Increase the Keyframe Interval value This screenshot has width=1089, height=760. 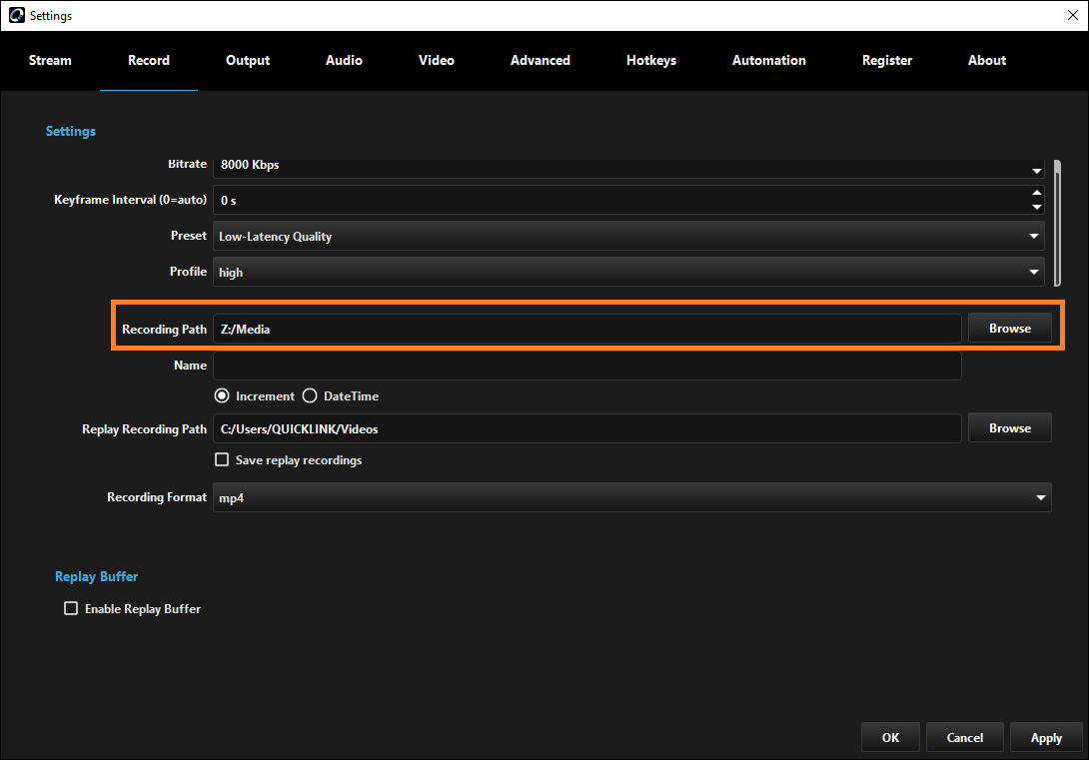tap(1036, 193)
